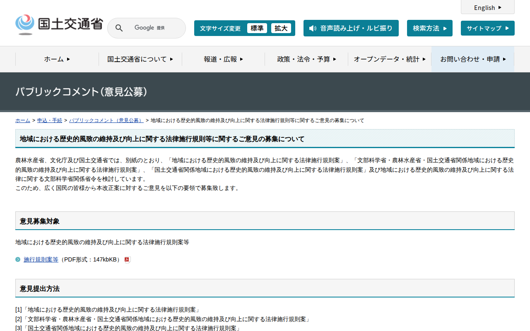The width and height of the screenshot is (530, 331).
Task: Set text size to 標準
Action: point(257,28)
